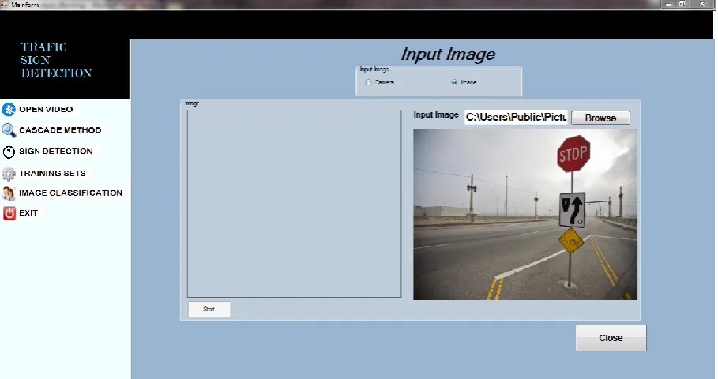This screenshot has height=379, width=718.
Task: Click the large Close button
Action: click(x=611, y=338)
